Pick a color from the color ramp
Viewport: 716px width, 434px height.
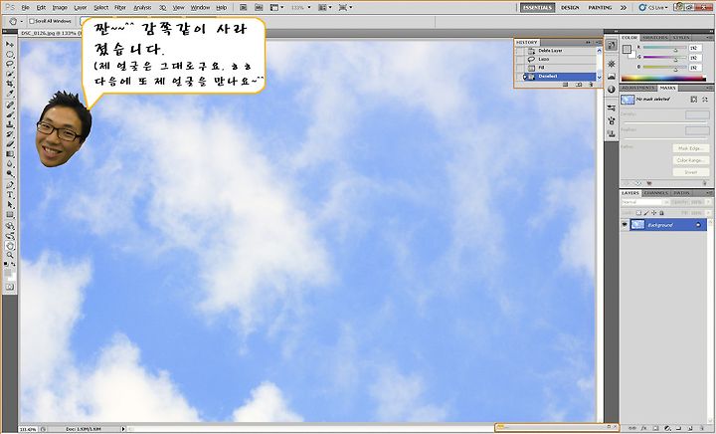tap(663, 78)
